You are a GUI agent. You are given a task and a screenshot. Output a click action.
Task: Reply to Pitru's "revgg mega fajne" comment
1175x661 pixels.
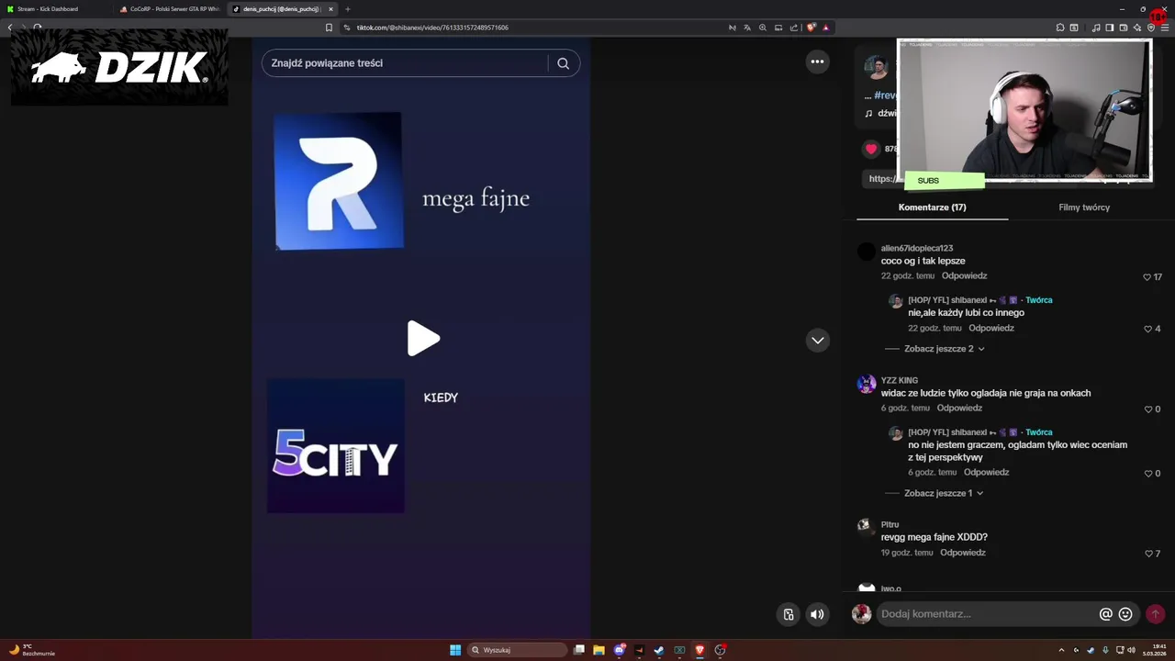[x=963, y=554]
